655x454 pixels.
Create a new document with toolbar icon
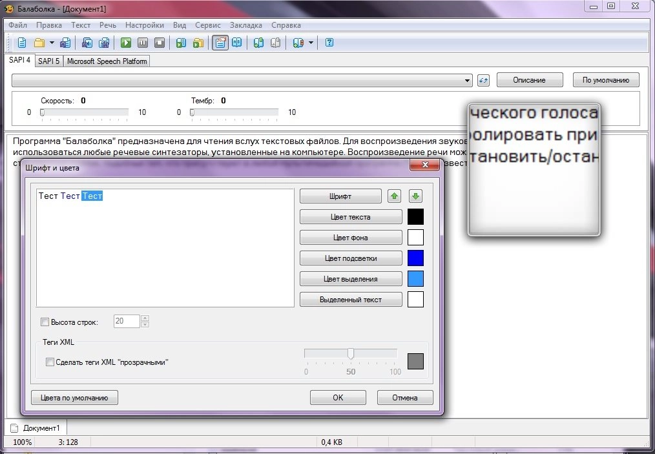point(22,43)
